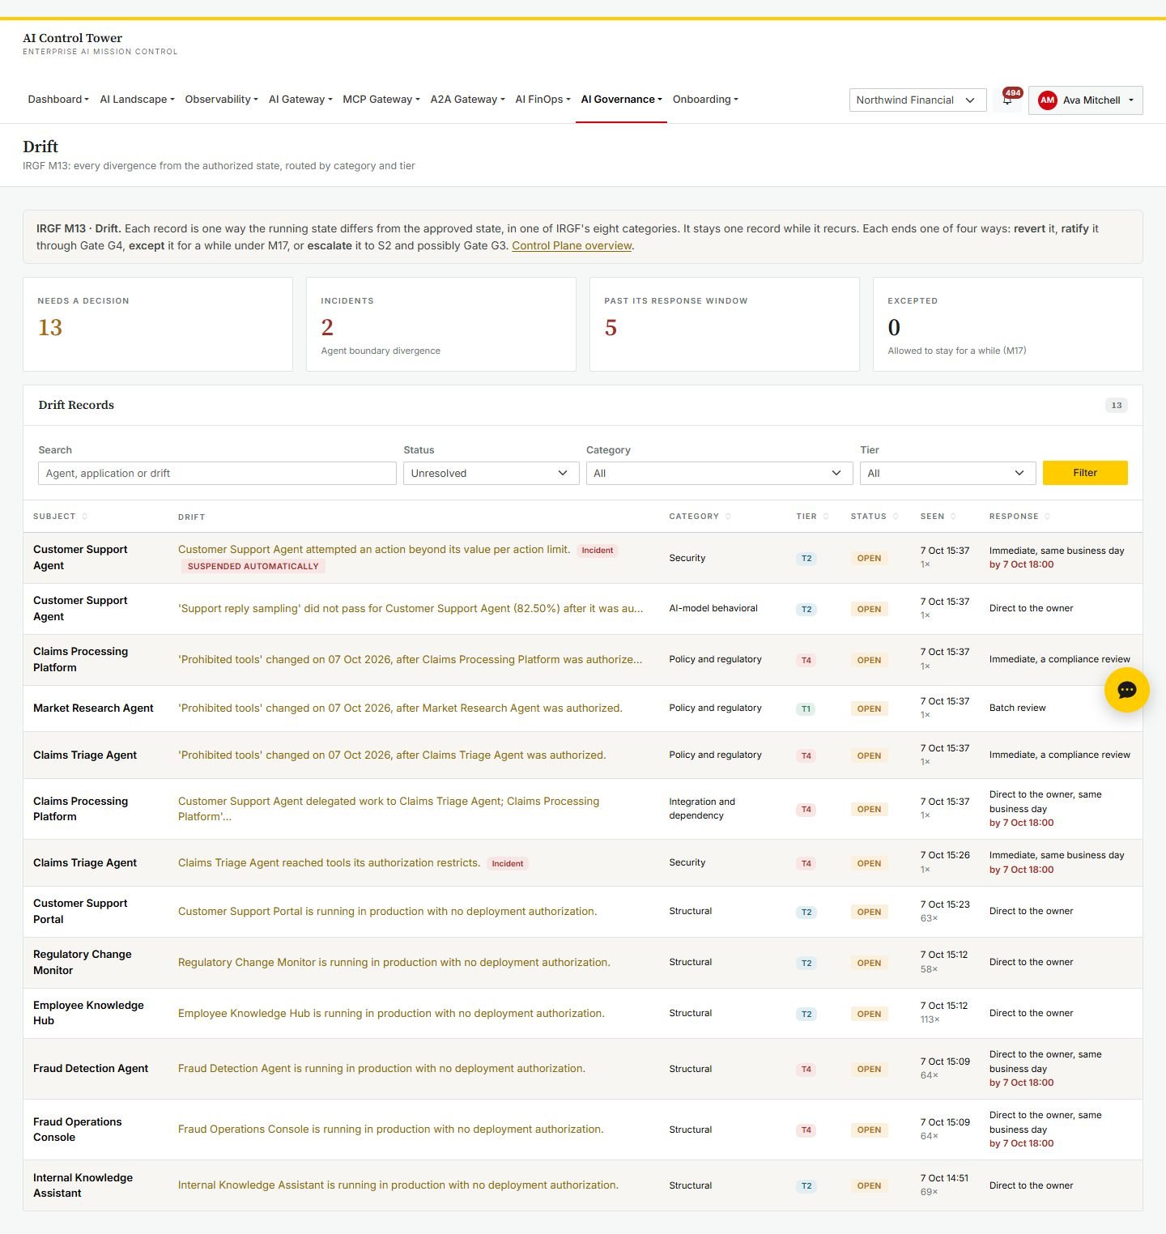Sort by the Category column sort icon
Viewport: 1166px width, 1234px height.
tap(728, 517)
